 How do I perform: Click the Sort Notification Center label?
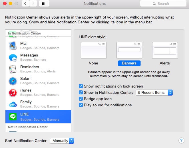point(26,141)
